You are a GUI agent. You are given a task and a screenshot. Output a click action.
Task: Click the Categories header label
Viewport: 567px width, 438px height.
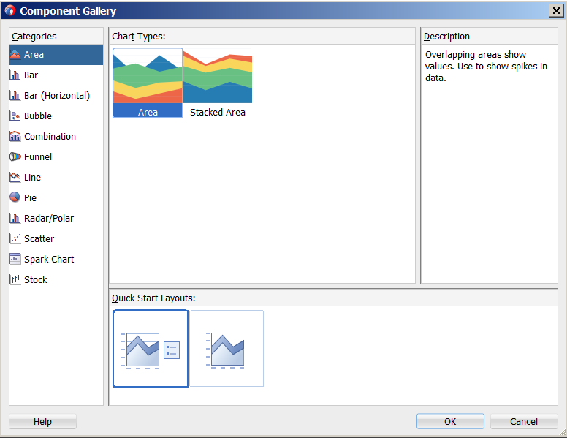[x=34, y=37]
